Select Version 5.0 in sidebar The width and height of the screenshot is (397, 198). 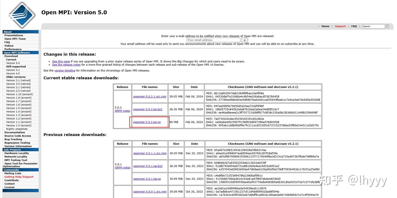point(13,63)
